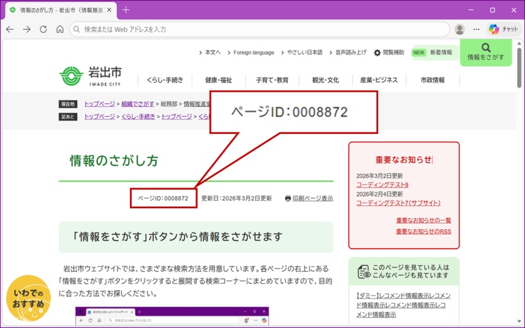The image size is (525, 328).
Task: Click くらし・手続き in the 足あと breadcrumb
Action: click(x=138, y=117)
